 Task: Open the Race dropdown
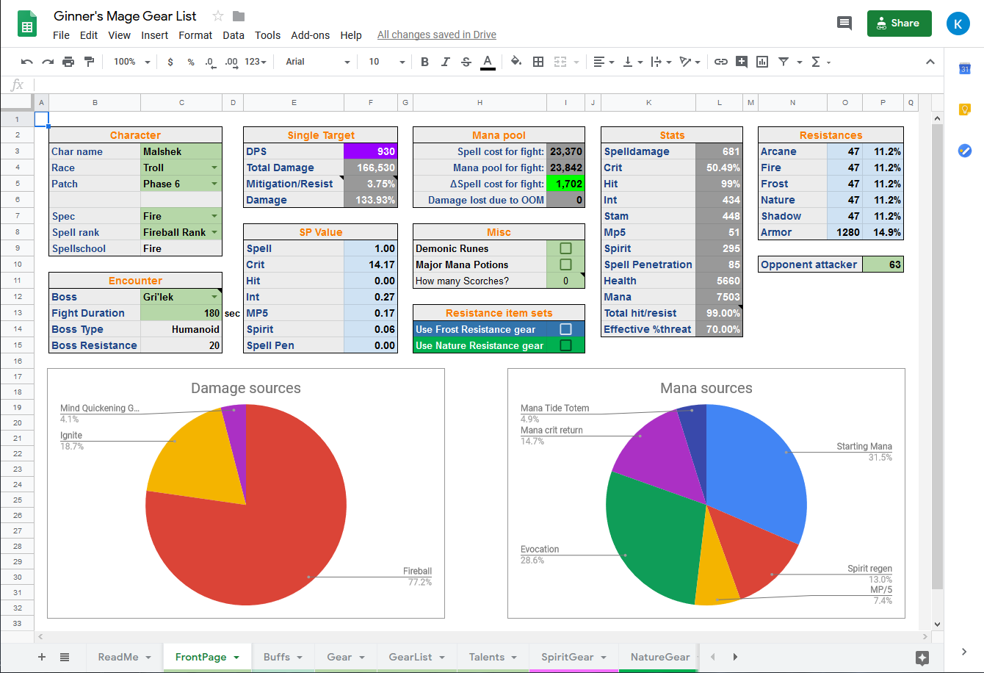click(x=214, y=168)
